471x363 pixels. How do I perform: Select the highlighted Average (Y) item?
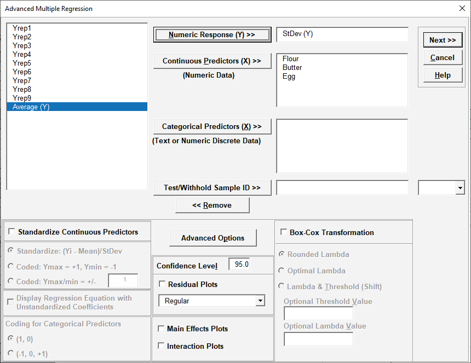coord(77,107)
